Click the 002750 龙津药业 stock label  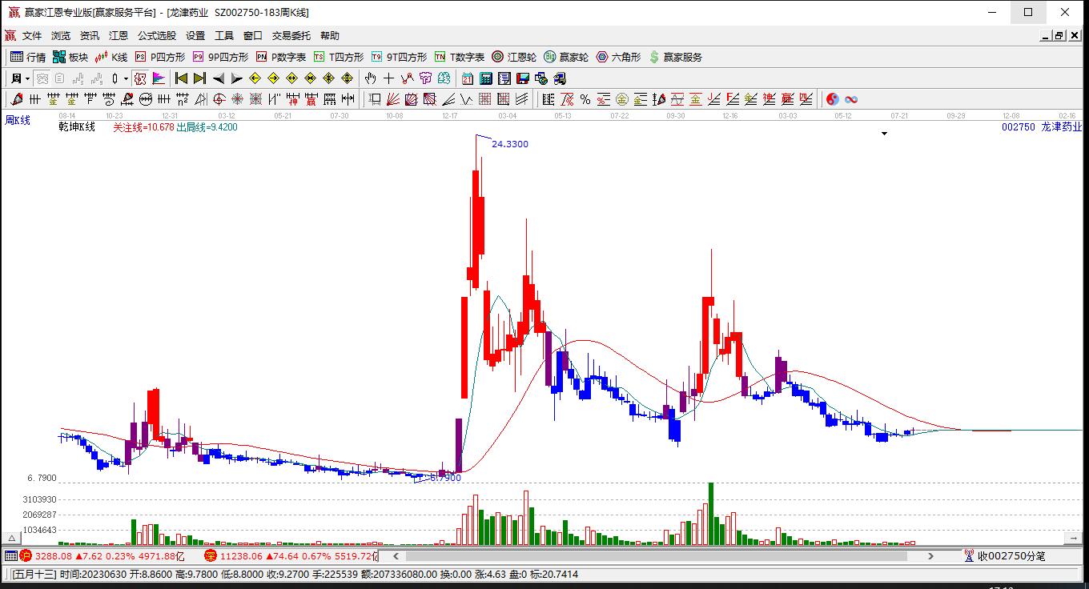[x=1042, y=127]
